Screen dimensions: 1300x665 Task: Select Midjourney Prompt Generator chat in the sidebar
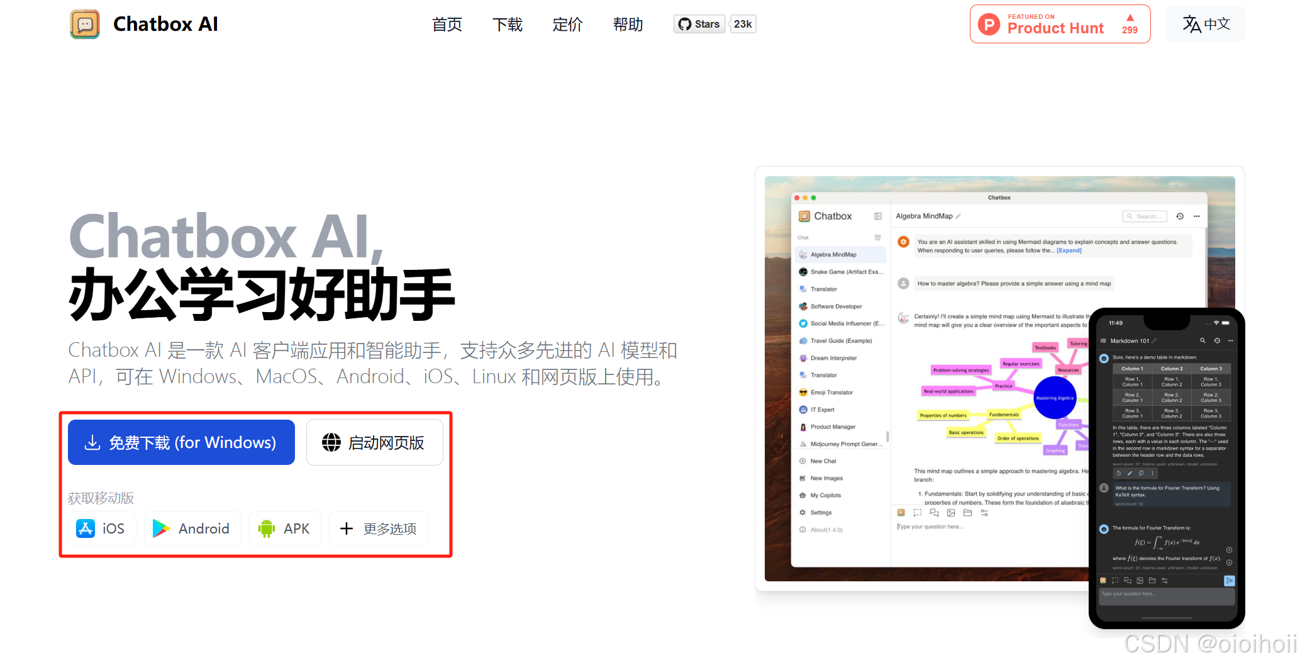(x=840, y=444)
